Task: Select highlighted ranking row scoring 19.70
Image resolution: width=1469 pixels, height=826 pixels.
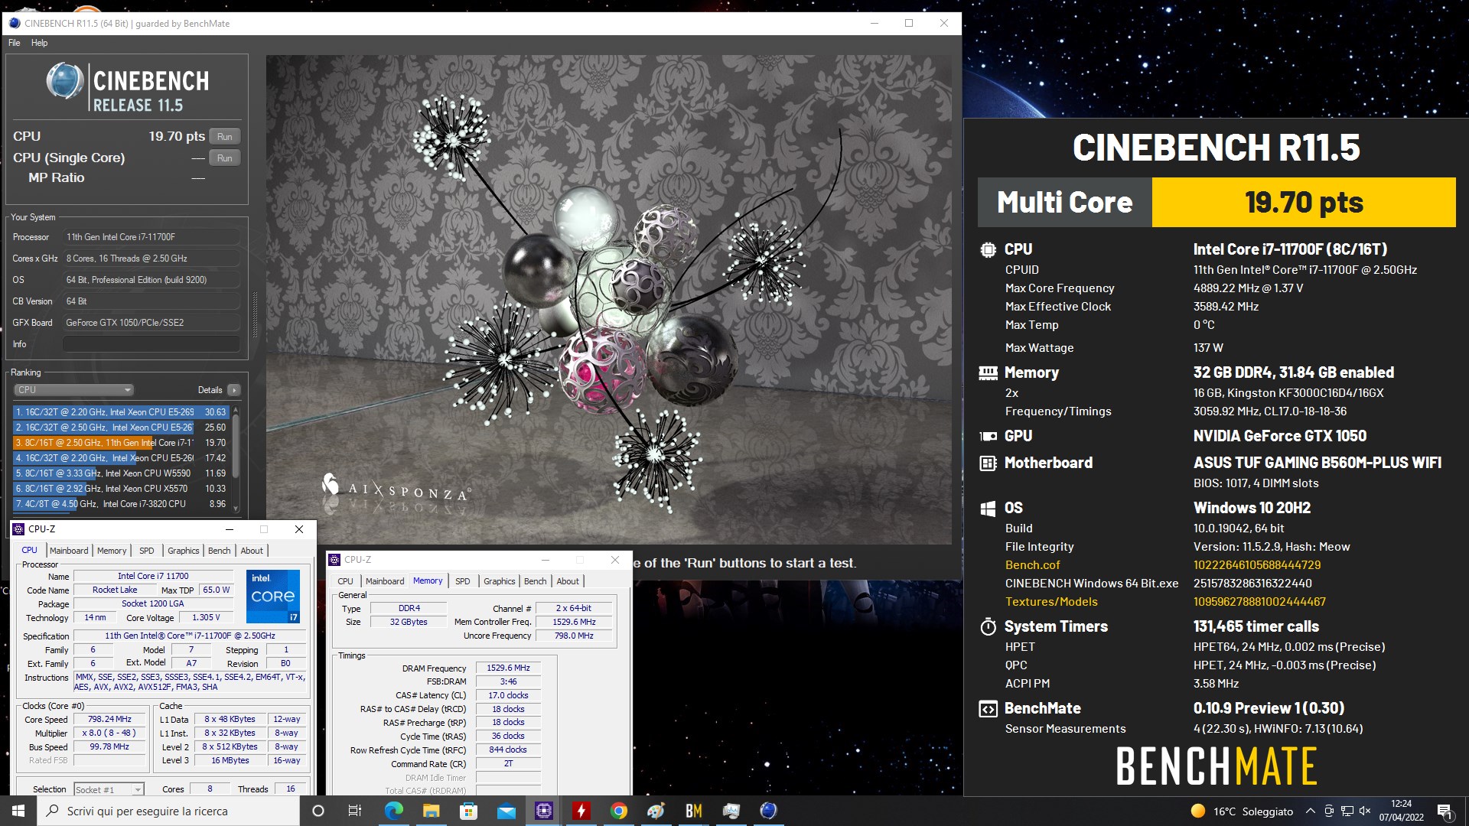Action: click(121, 442)
